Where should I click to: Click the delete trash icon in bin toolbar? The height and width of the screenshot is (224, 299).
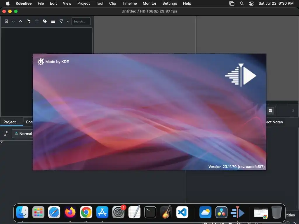(x=37, y=21)
